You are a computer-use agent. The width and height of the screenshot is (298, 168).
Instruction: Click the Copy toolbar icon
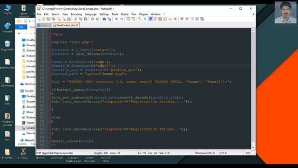81,19
